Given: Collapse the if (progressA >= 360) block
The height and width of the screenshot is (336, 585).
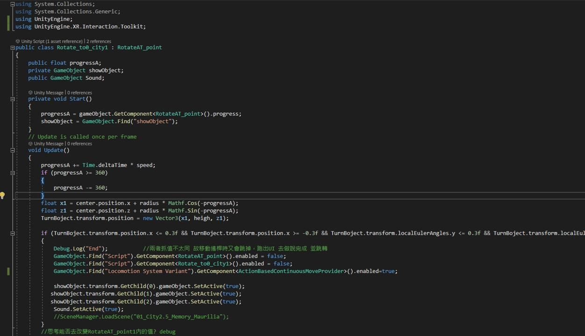Looking at the screenshot, I should click(x=12, y=172).
